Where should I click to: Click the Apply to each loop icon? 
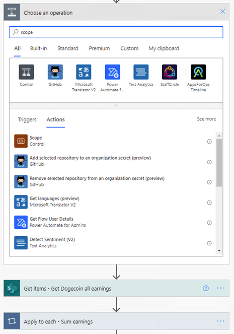(12, 321)
